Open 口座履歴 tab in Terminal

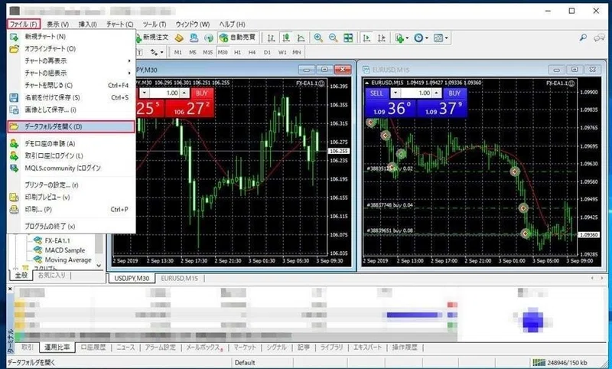coord(93,347)
